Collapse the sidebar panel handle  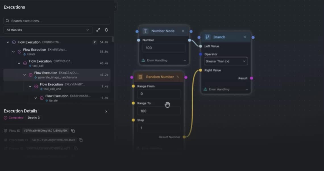click(x=115, y=7)
